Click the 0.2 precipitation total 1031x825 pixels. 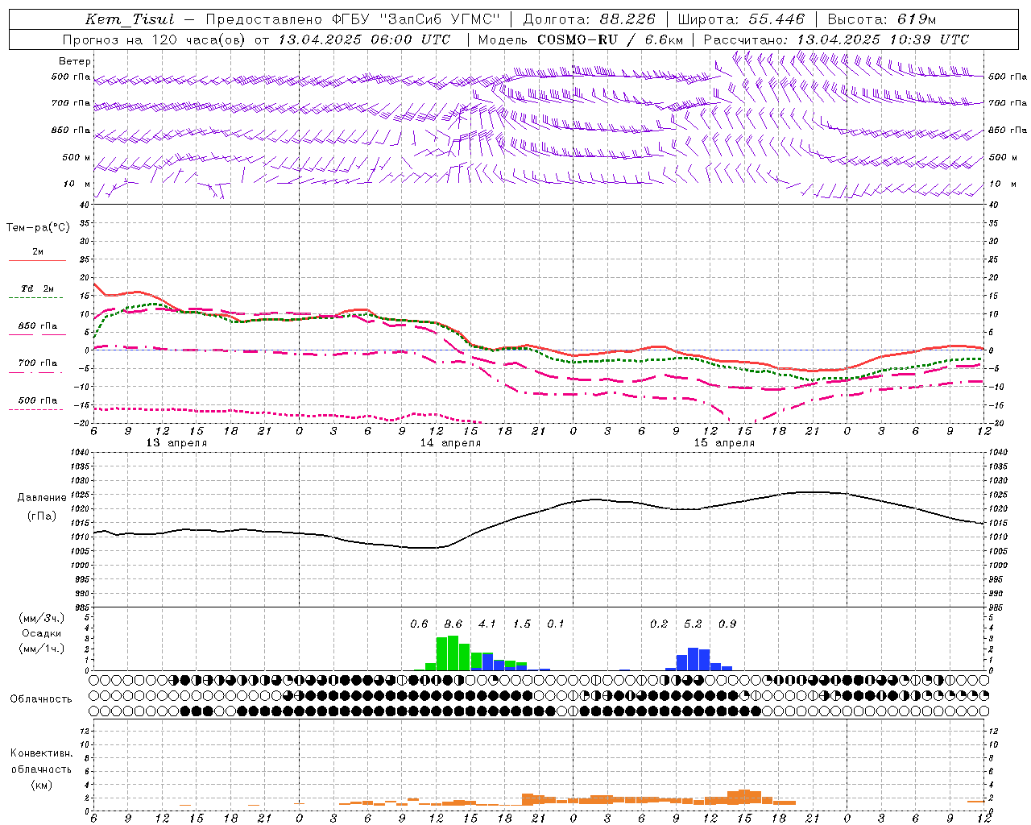tap(659, 624)
